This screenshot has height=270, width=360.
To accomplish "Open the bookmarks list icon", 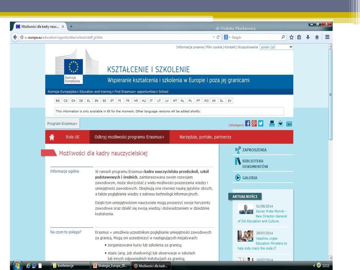I will point(299,37).
